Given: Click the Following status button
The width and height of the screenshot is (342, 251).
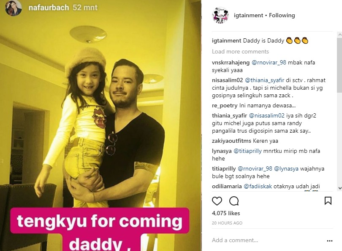Looking at the screenshot, I should point(282,15).
